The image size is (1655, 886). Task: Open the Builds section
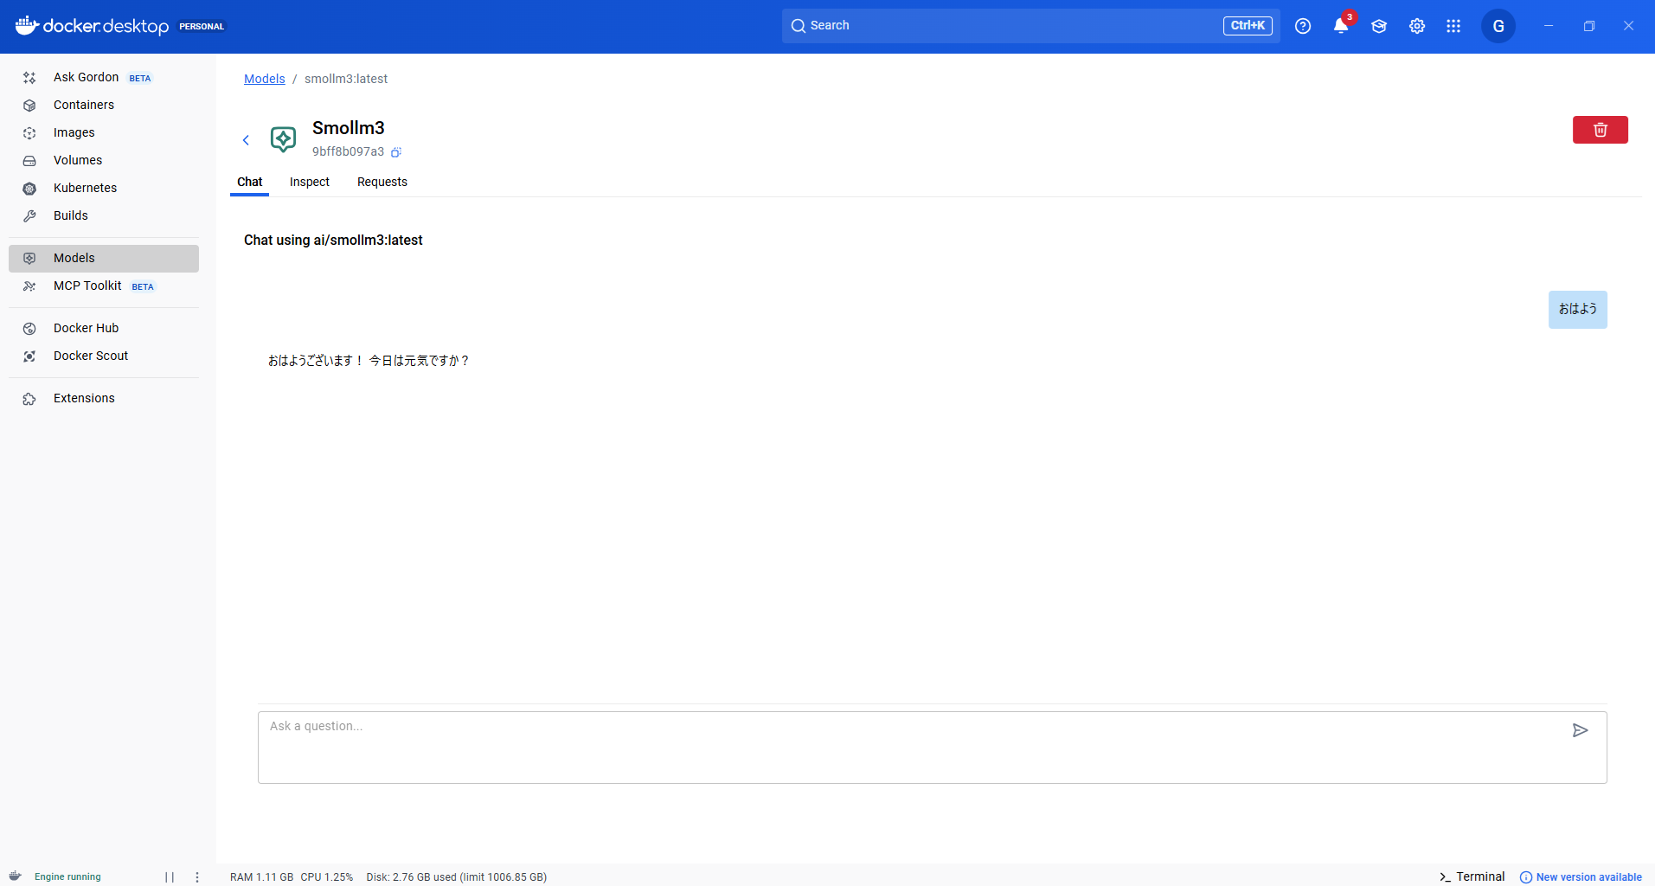tap(104, 216)
